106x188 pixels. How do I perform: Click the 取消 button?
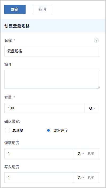click(43, 9)
